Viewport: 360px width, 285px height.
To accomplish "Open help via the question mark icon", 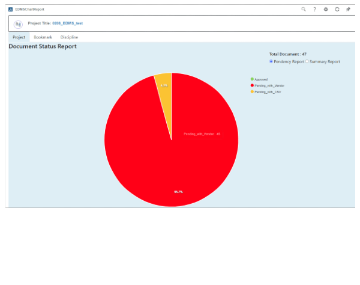I will tap(314, 10).
